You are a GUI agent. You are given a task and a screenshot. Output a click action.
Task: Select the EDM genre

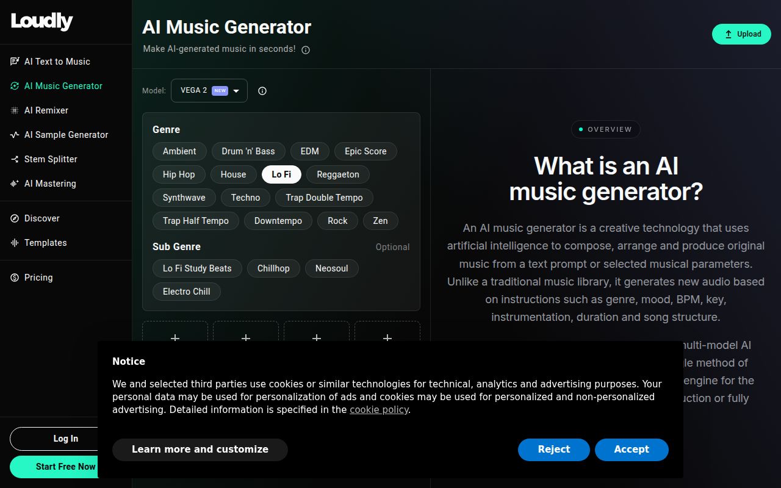click(x=310, y=151)
